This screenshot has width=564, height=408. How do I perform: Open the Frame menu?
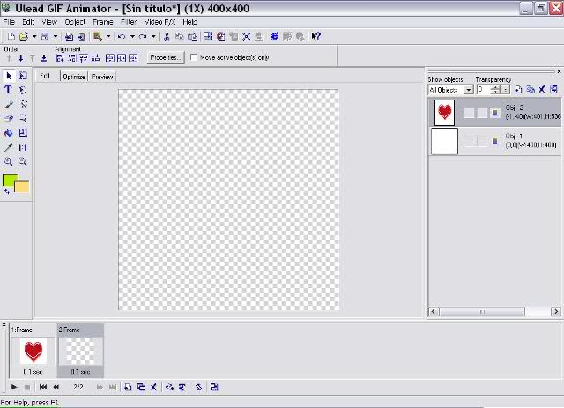(103, 22)
